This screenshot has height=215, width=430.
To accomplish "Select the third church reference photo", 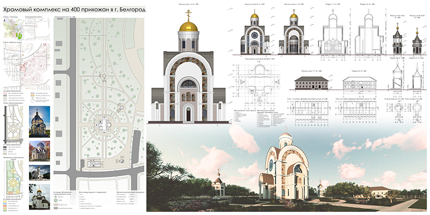I will (x=39, y=172).
